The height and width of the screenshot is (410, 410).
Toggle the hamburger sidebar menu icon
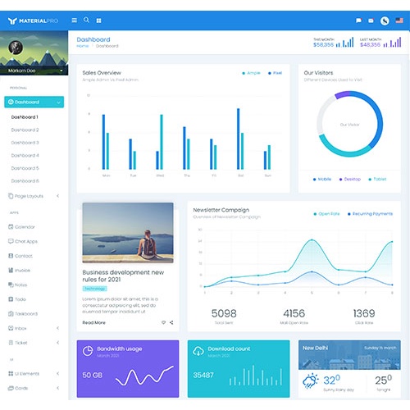[75, 20]
